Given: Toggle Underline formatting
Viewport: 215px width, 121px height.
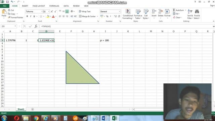Looking at the screenshot, I should pos(34,16).
